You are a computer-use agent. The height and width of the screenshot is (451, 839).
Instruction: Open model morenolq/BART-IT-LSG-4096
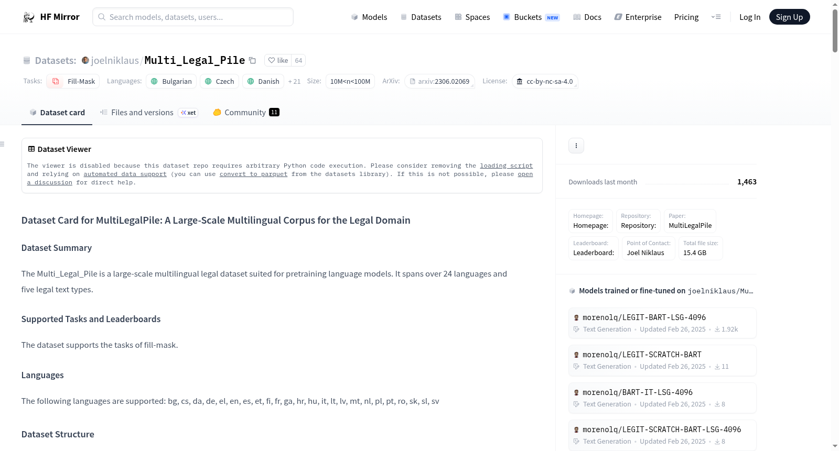coord(662,398)
